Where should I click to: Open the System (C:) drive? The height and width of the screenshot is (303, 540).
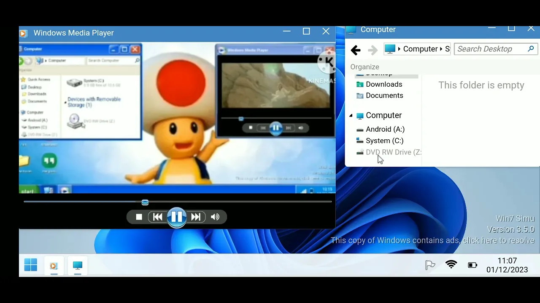point(384,141)
